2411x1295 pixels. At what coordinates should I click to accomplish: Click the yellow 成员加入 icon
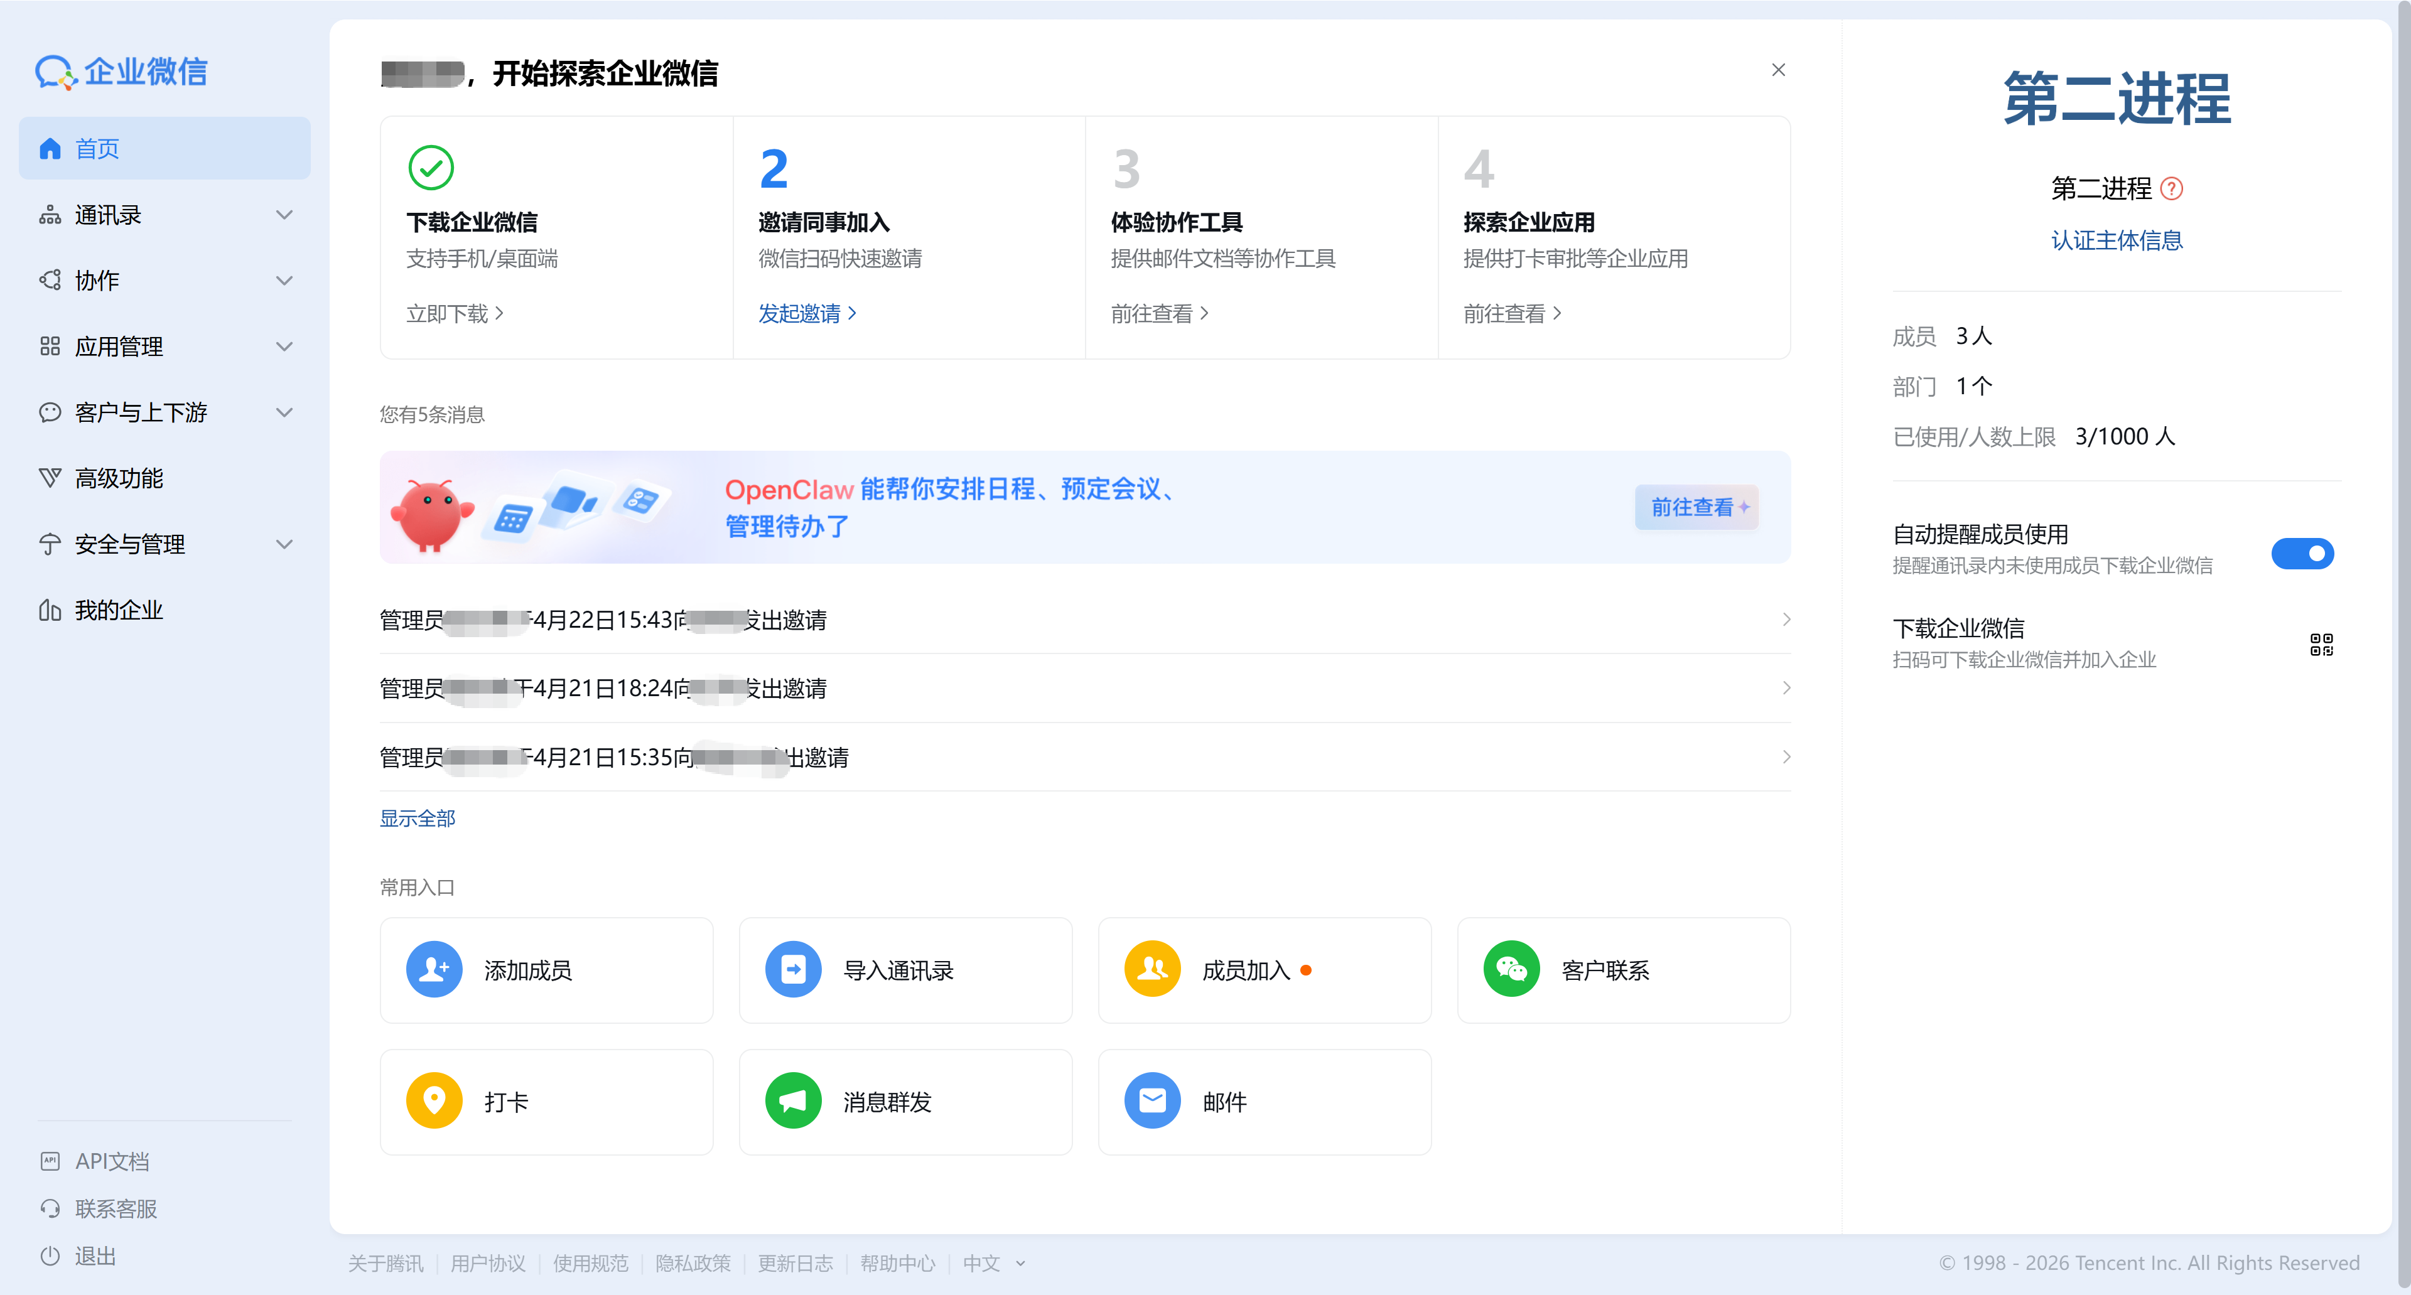1152,969
